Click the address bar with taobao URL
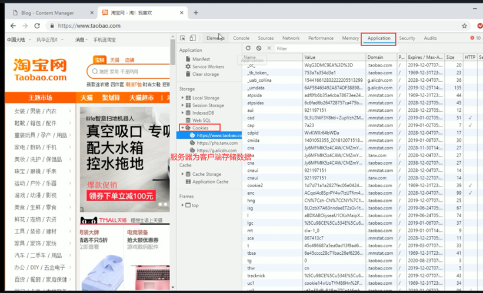The image size is (483, 293). [x=252, y=26]
